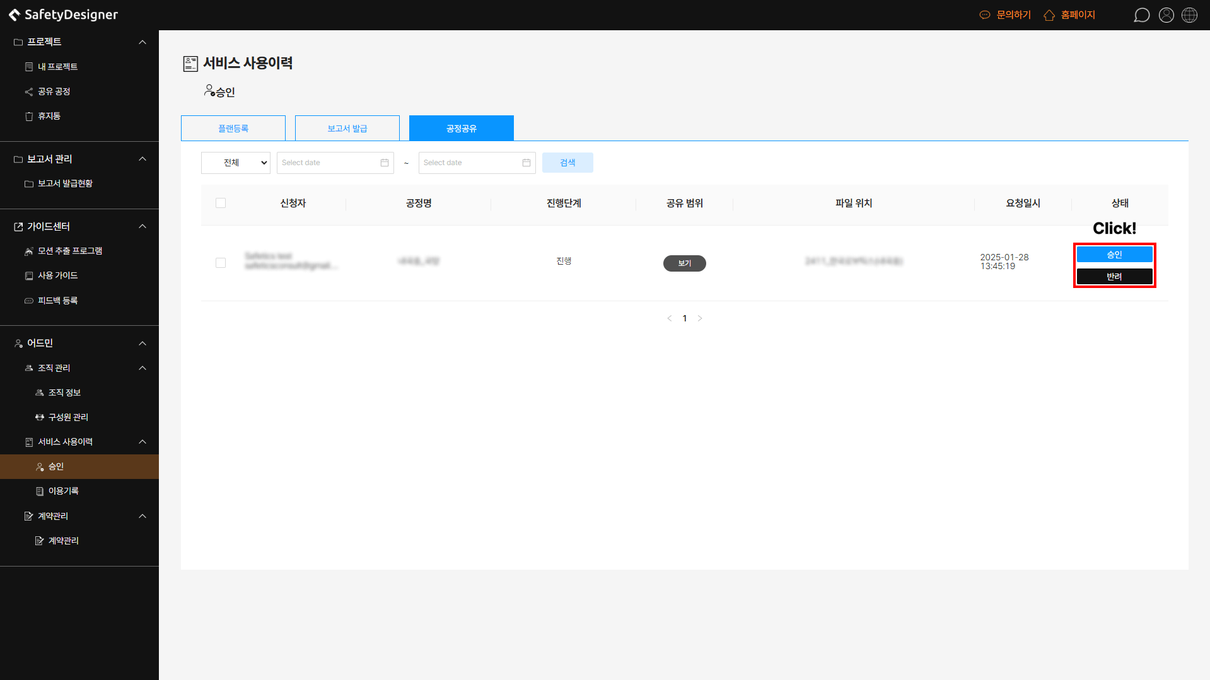Collapse the 프로젝트 section chevron
Screen dimensions: 1210x680
coord(143,42)
